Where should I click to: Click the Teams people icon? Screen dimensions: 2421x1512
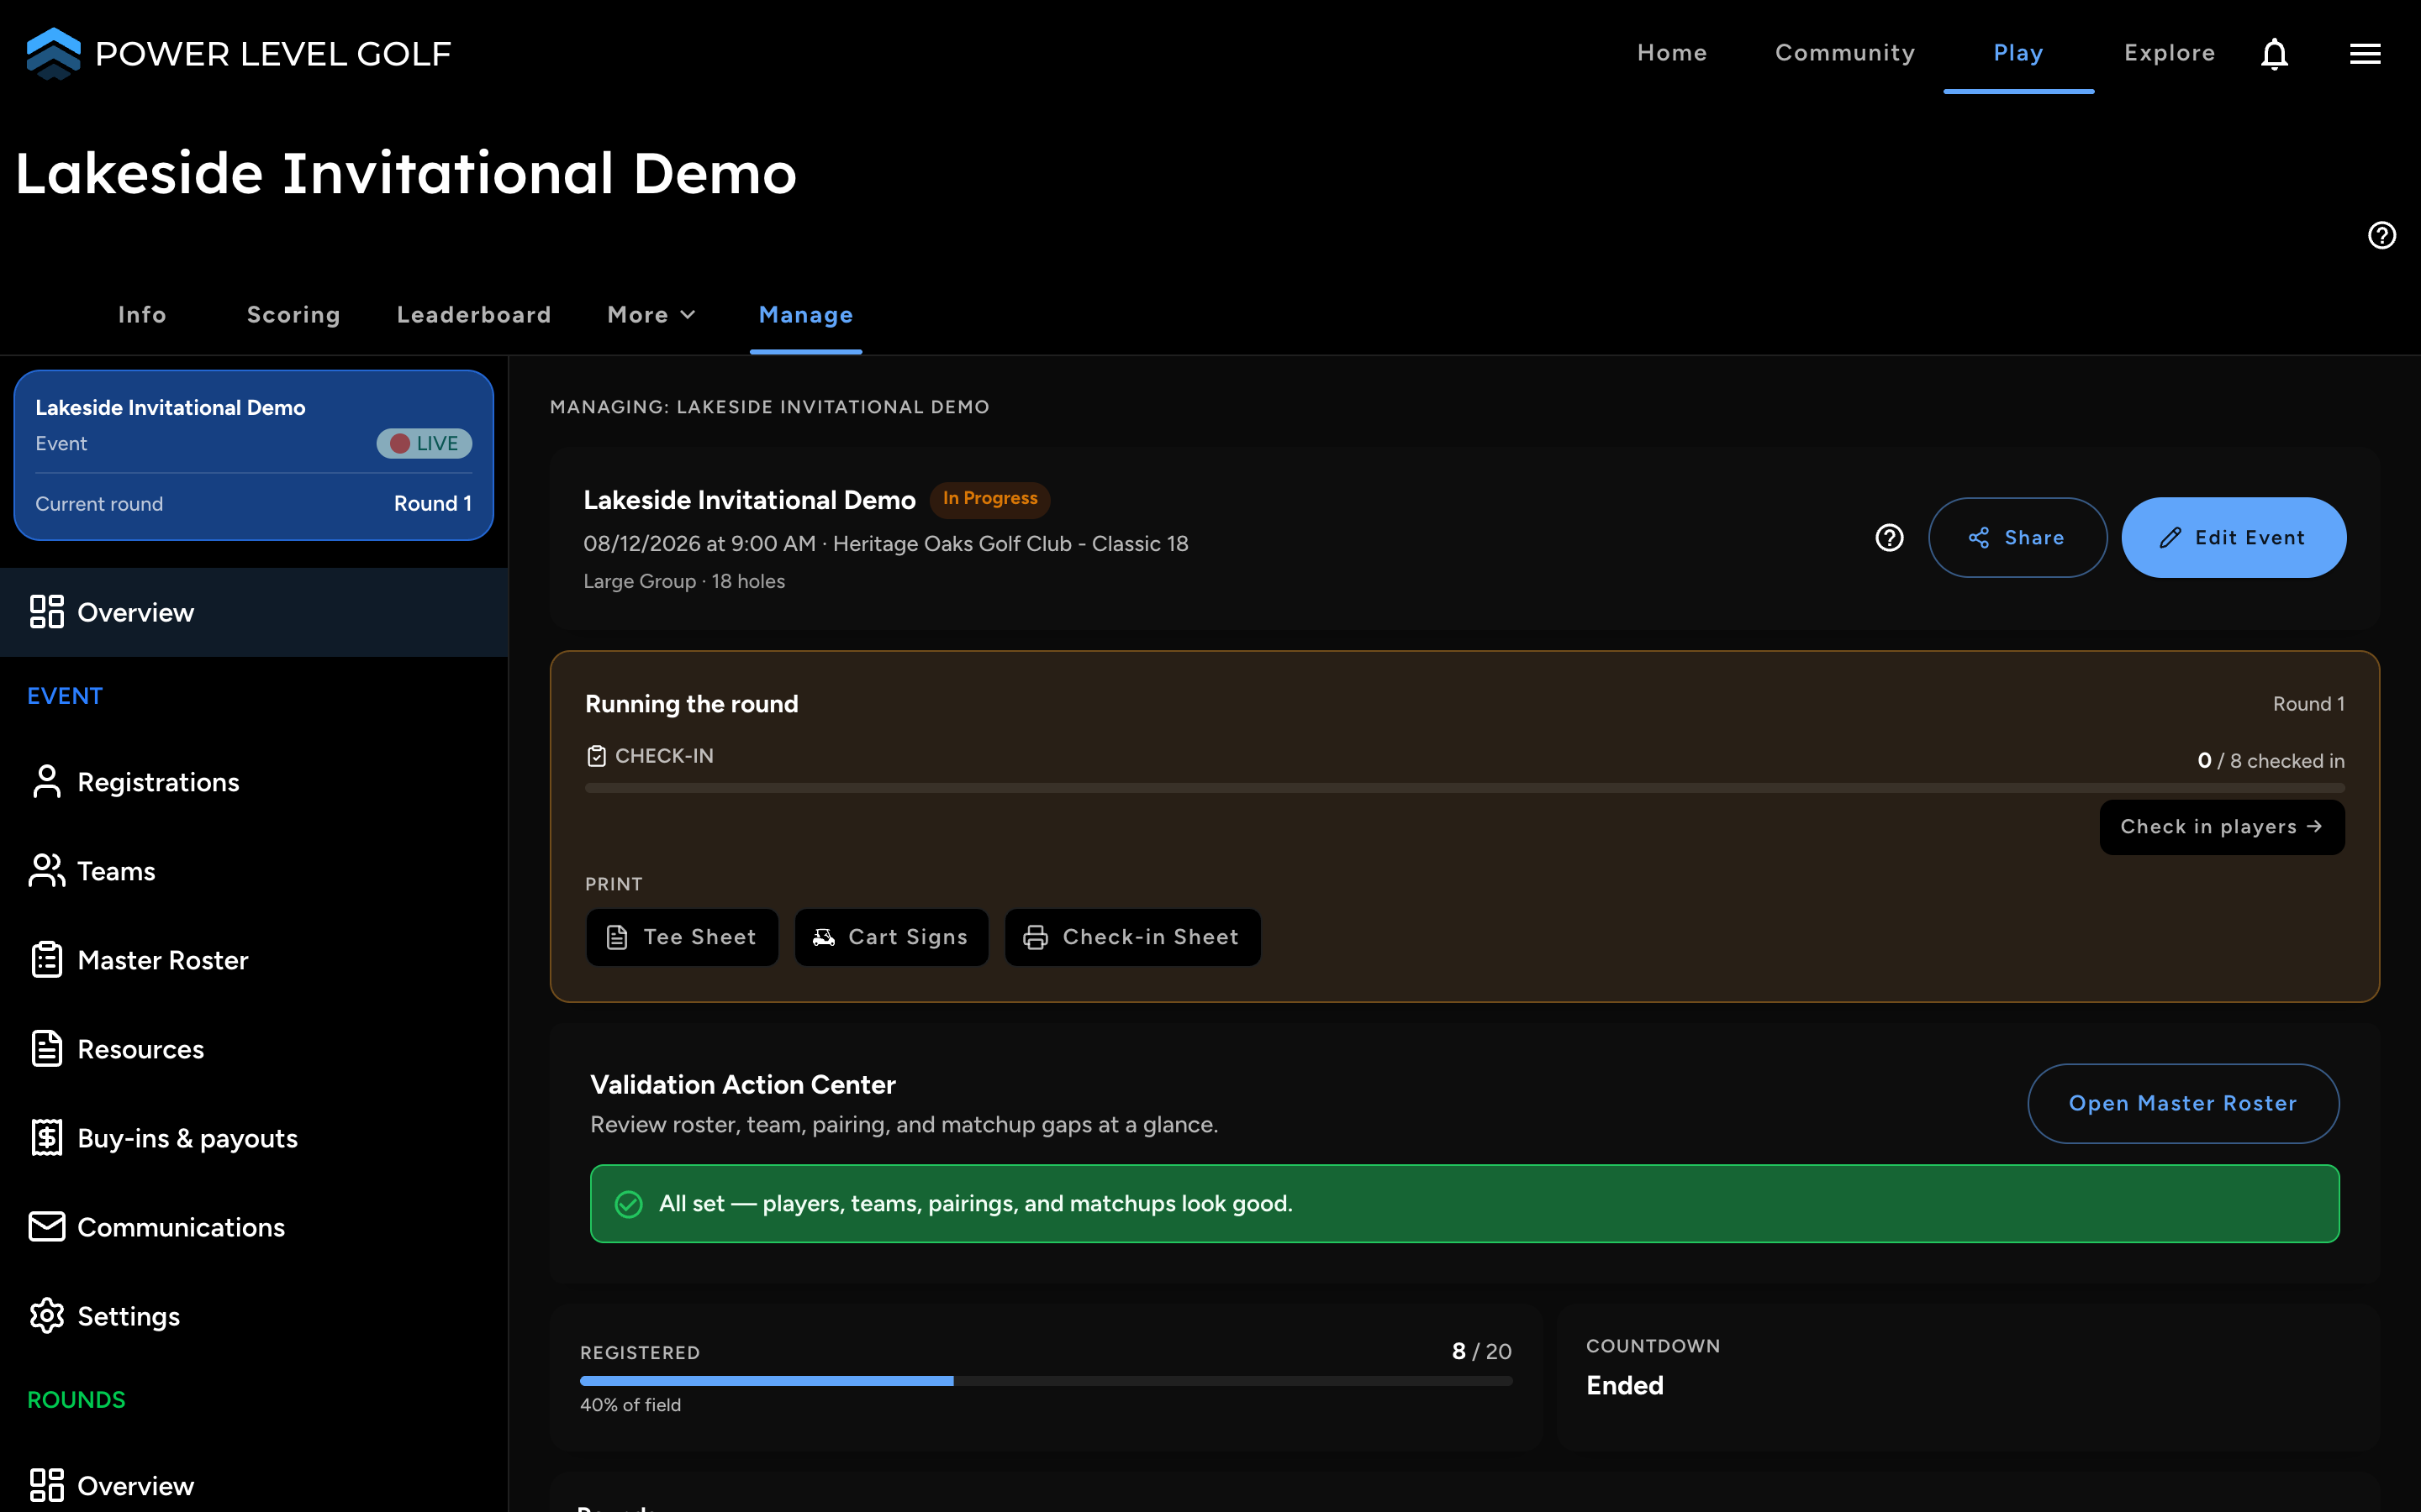tap(47, 871)
